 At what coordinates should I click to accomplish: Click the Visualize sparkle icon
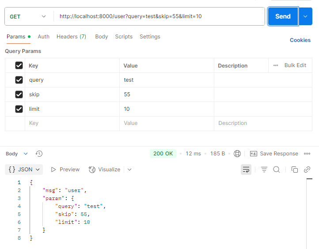92,170
